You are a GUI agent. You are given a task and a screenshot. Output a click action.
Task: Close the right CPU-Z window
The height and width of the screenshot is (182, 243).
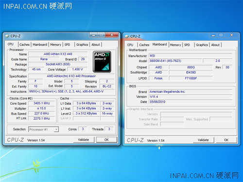(232, 35)
